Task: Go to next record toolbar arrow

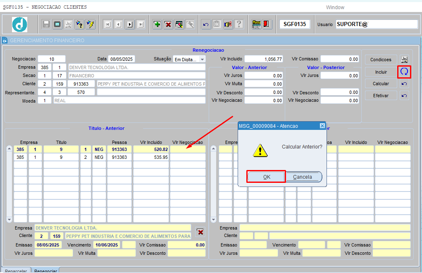Action: click(130, 24)
